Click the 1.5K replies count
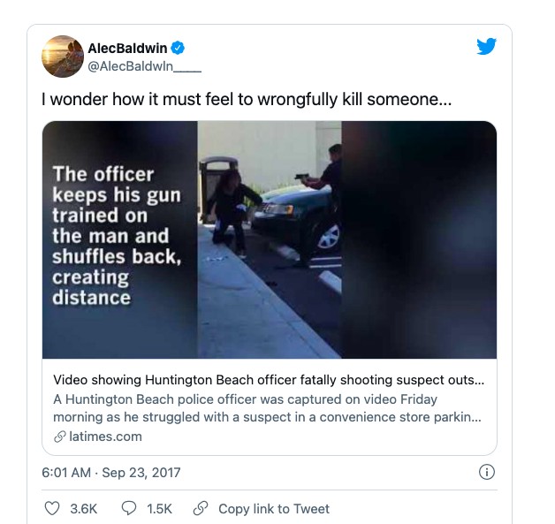Image resolution: width=555 pixels, height=524 pixels. pos(159,508)
